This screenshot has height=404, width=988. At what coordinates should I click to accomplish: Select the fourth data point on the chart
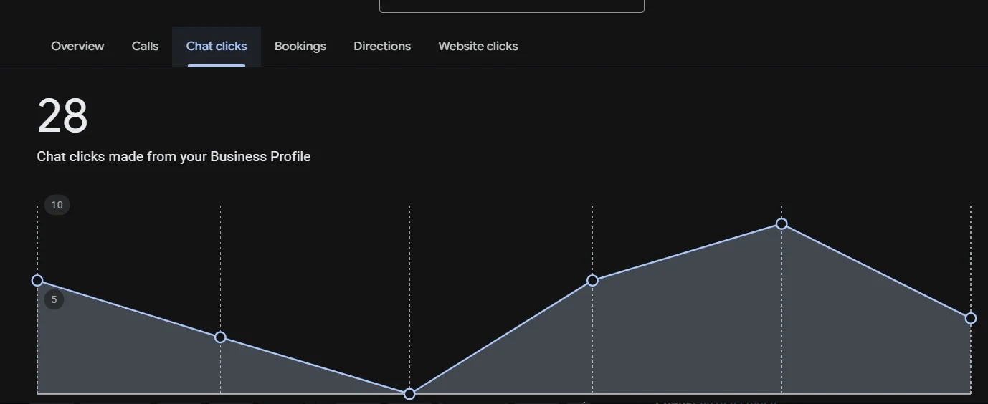(x=592, y=280)
